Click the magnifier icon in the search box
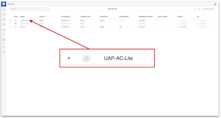The image size is (221, 118). [11, 9]
